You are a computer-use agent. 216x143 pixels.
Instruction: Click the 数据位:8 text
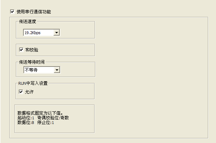pos(26,123)
